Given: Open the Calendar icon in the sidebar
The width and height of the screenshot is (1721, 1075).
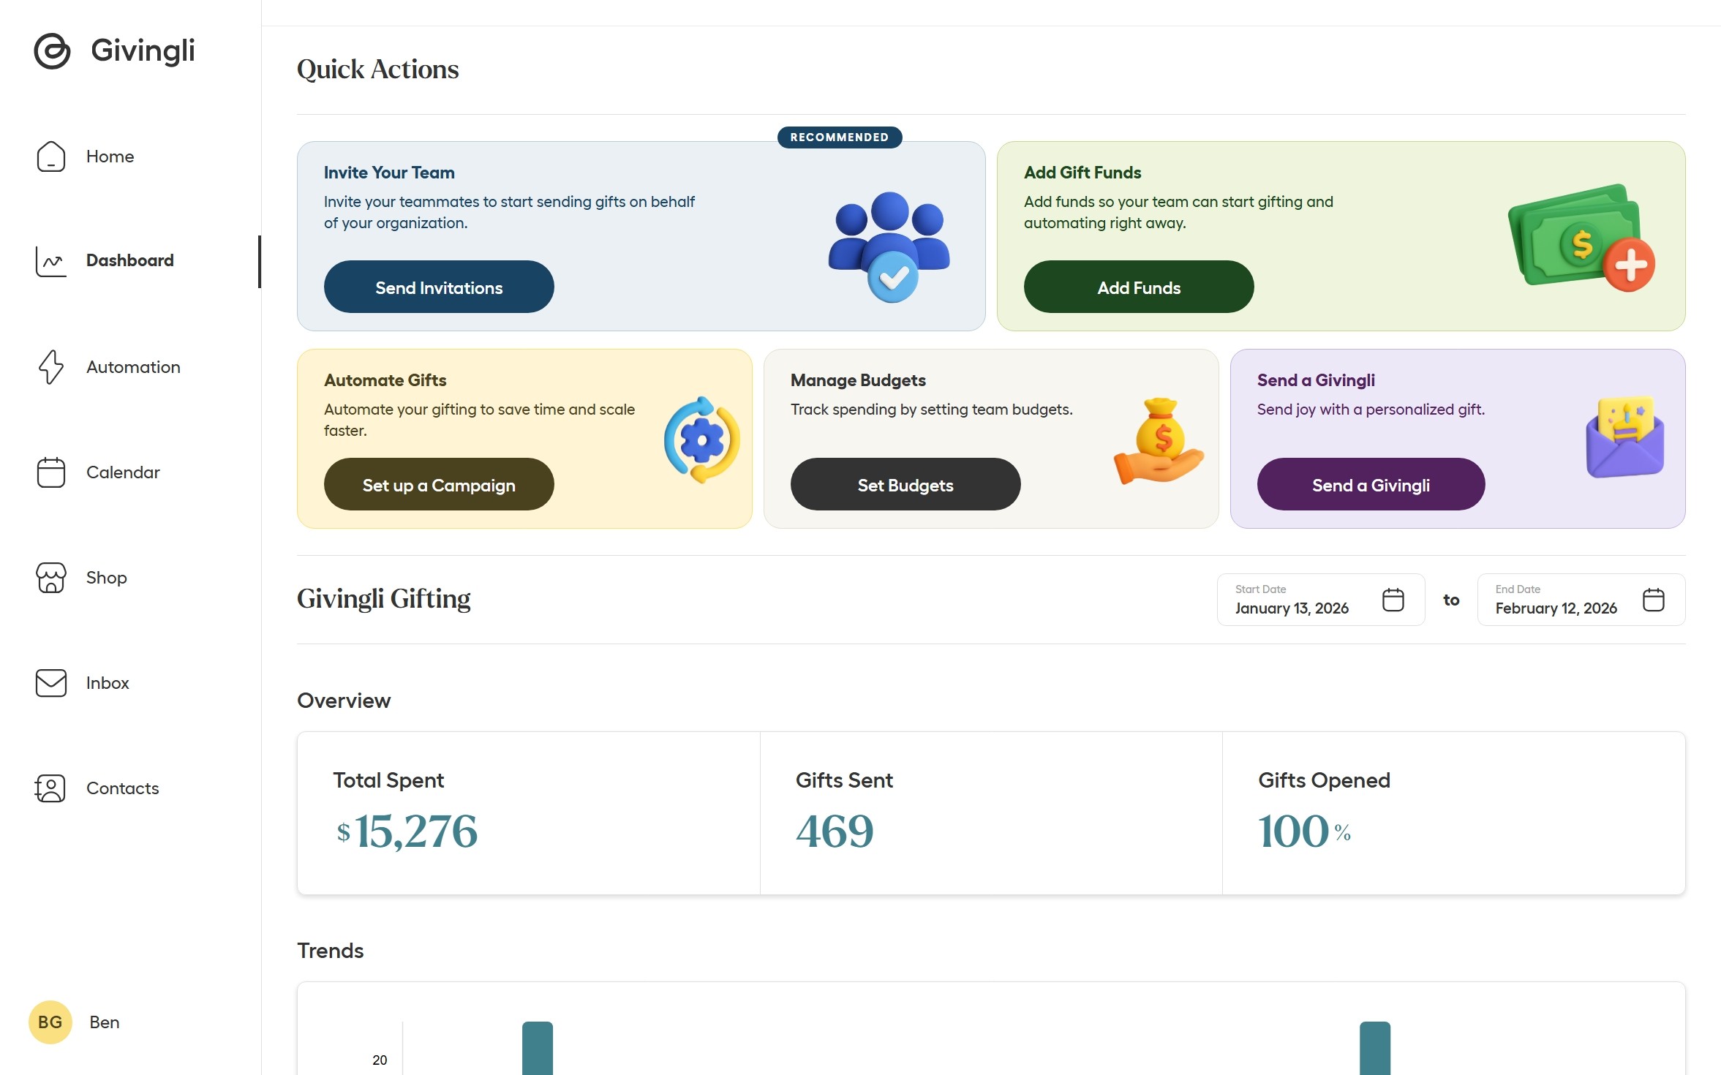Looking at the screenshot, I should (x=50, y=472).
